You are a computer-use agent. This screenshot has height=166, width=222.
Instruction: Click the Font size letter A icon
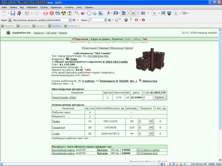pyautogui.click(x=108, y=13)
